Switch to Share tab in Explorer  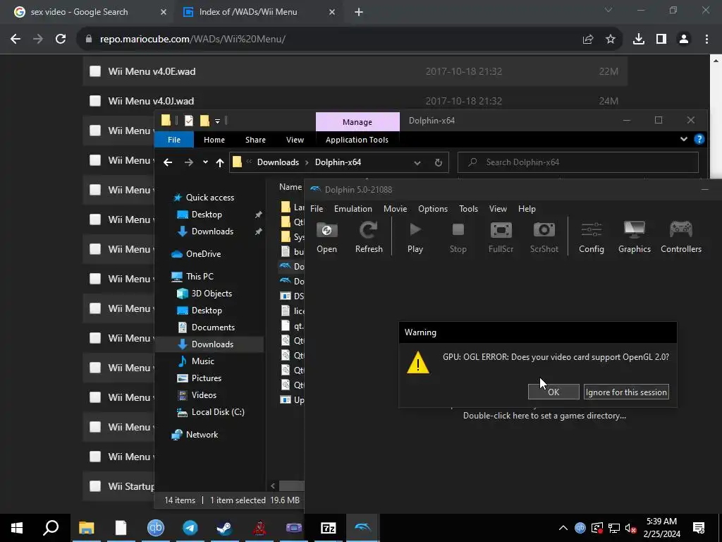click(x=255, y=140)
